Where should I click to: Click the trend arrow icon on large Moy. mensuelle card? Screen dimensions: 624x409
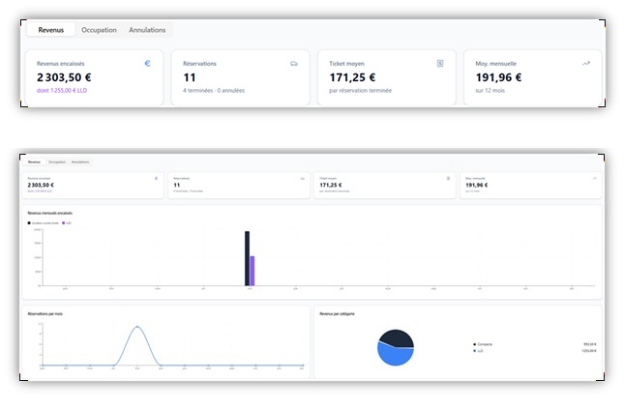pos(586,63)
